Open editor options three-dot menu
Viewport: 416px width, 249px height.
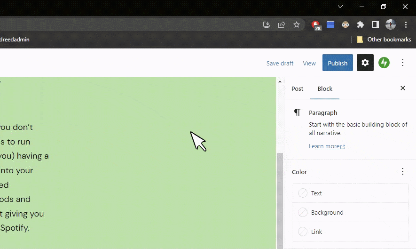(x=403, y=63)
